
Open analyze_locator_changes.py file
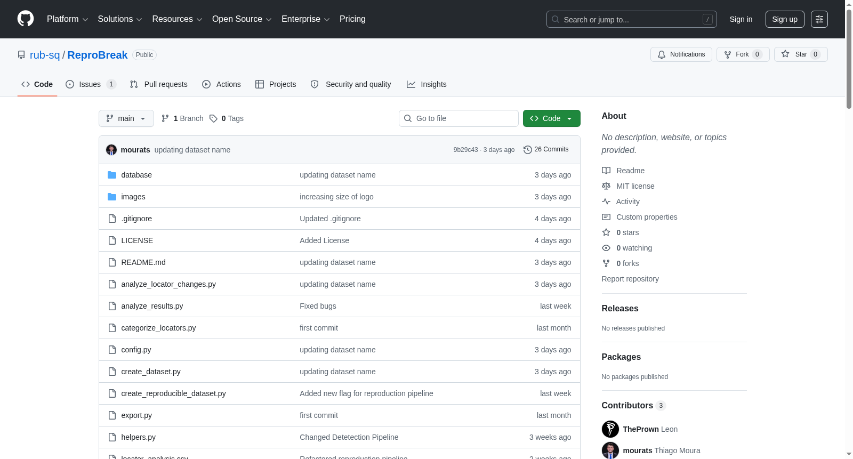tap(168, 284)
